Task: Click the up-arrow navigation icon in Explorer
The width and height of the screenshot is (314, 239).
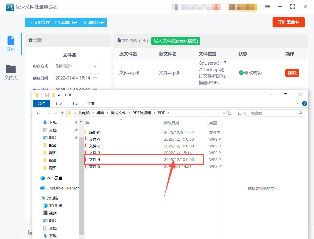Action: coord(62,113)
